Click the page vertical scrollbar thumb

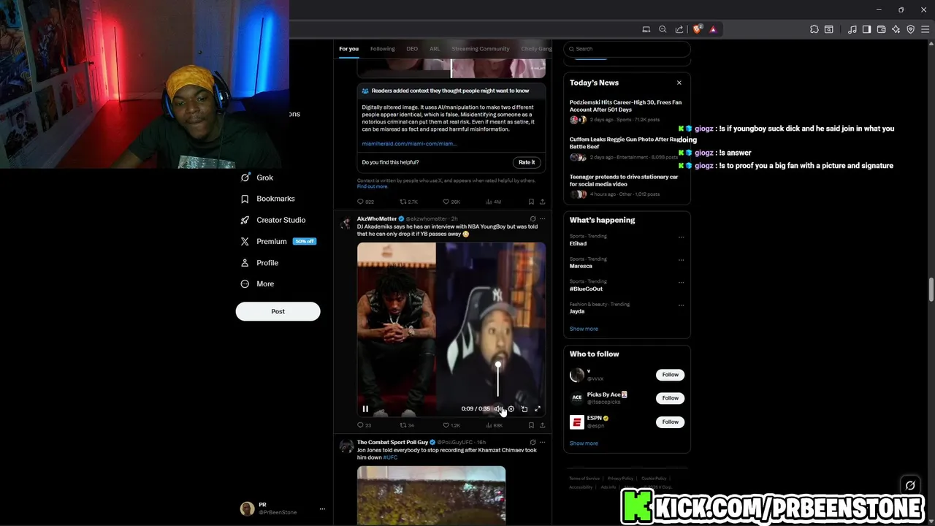coord(931,289)
